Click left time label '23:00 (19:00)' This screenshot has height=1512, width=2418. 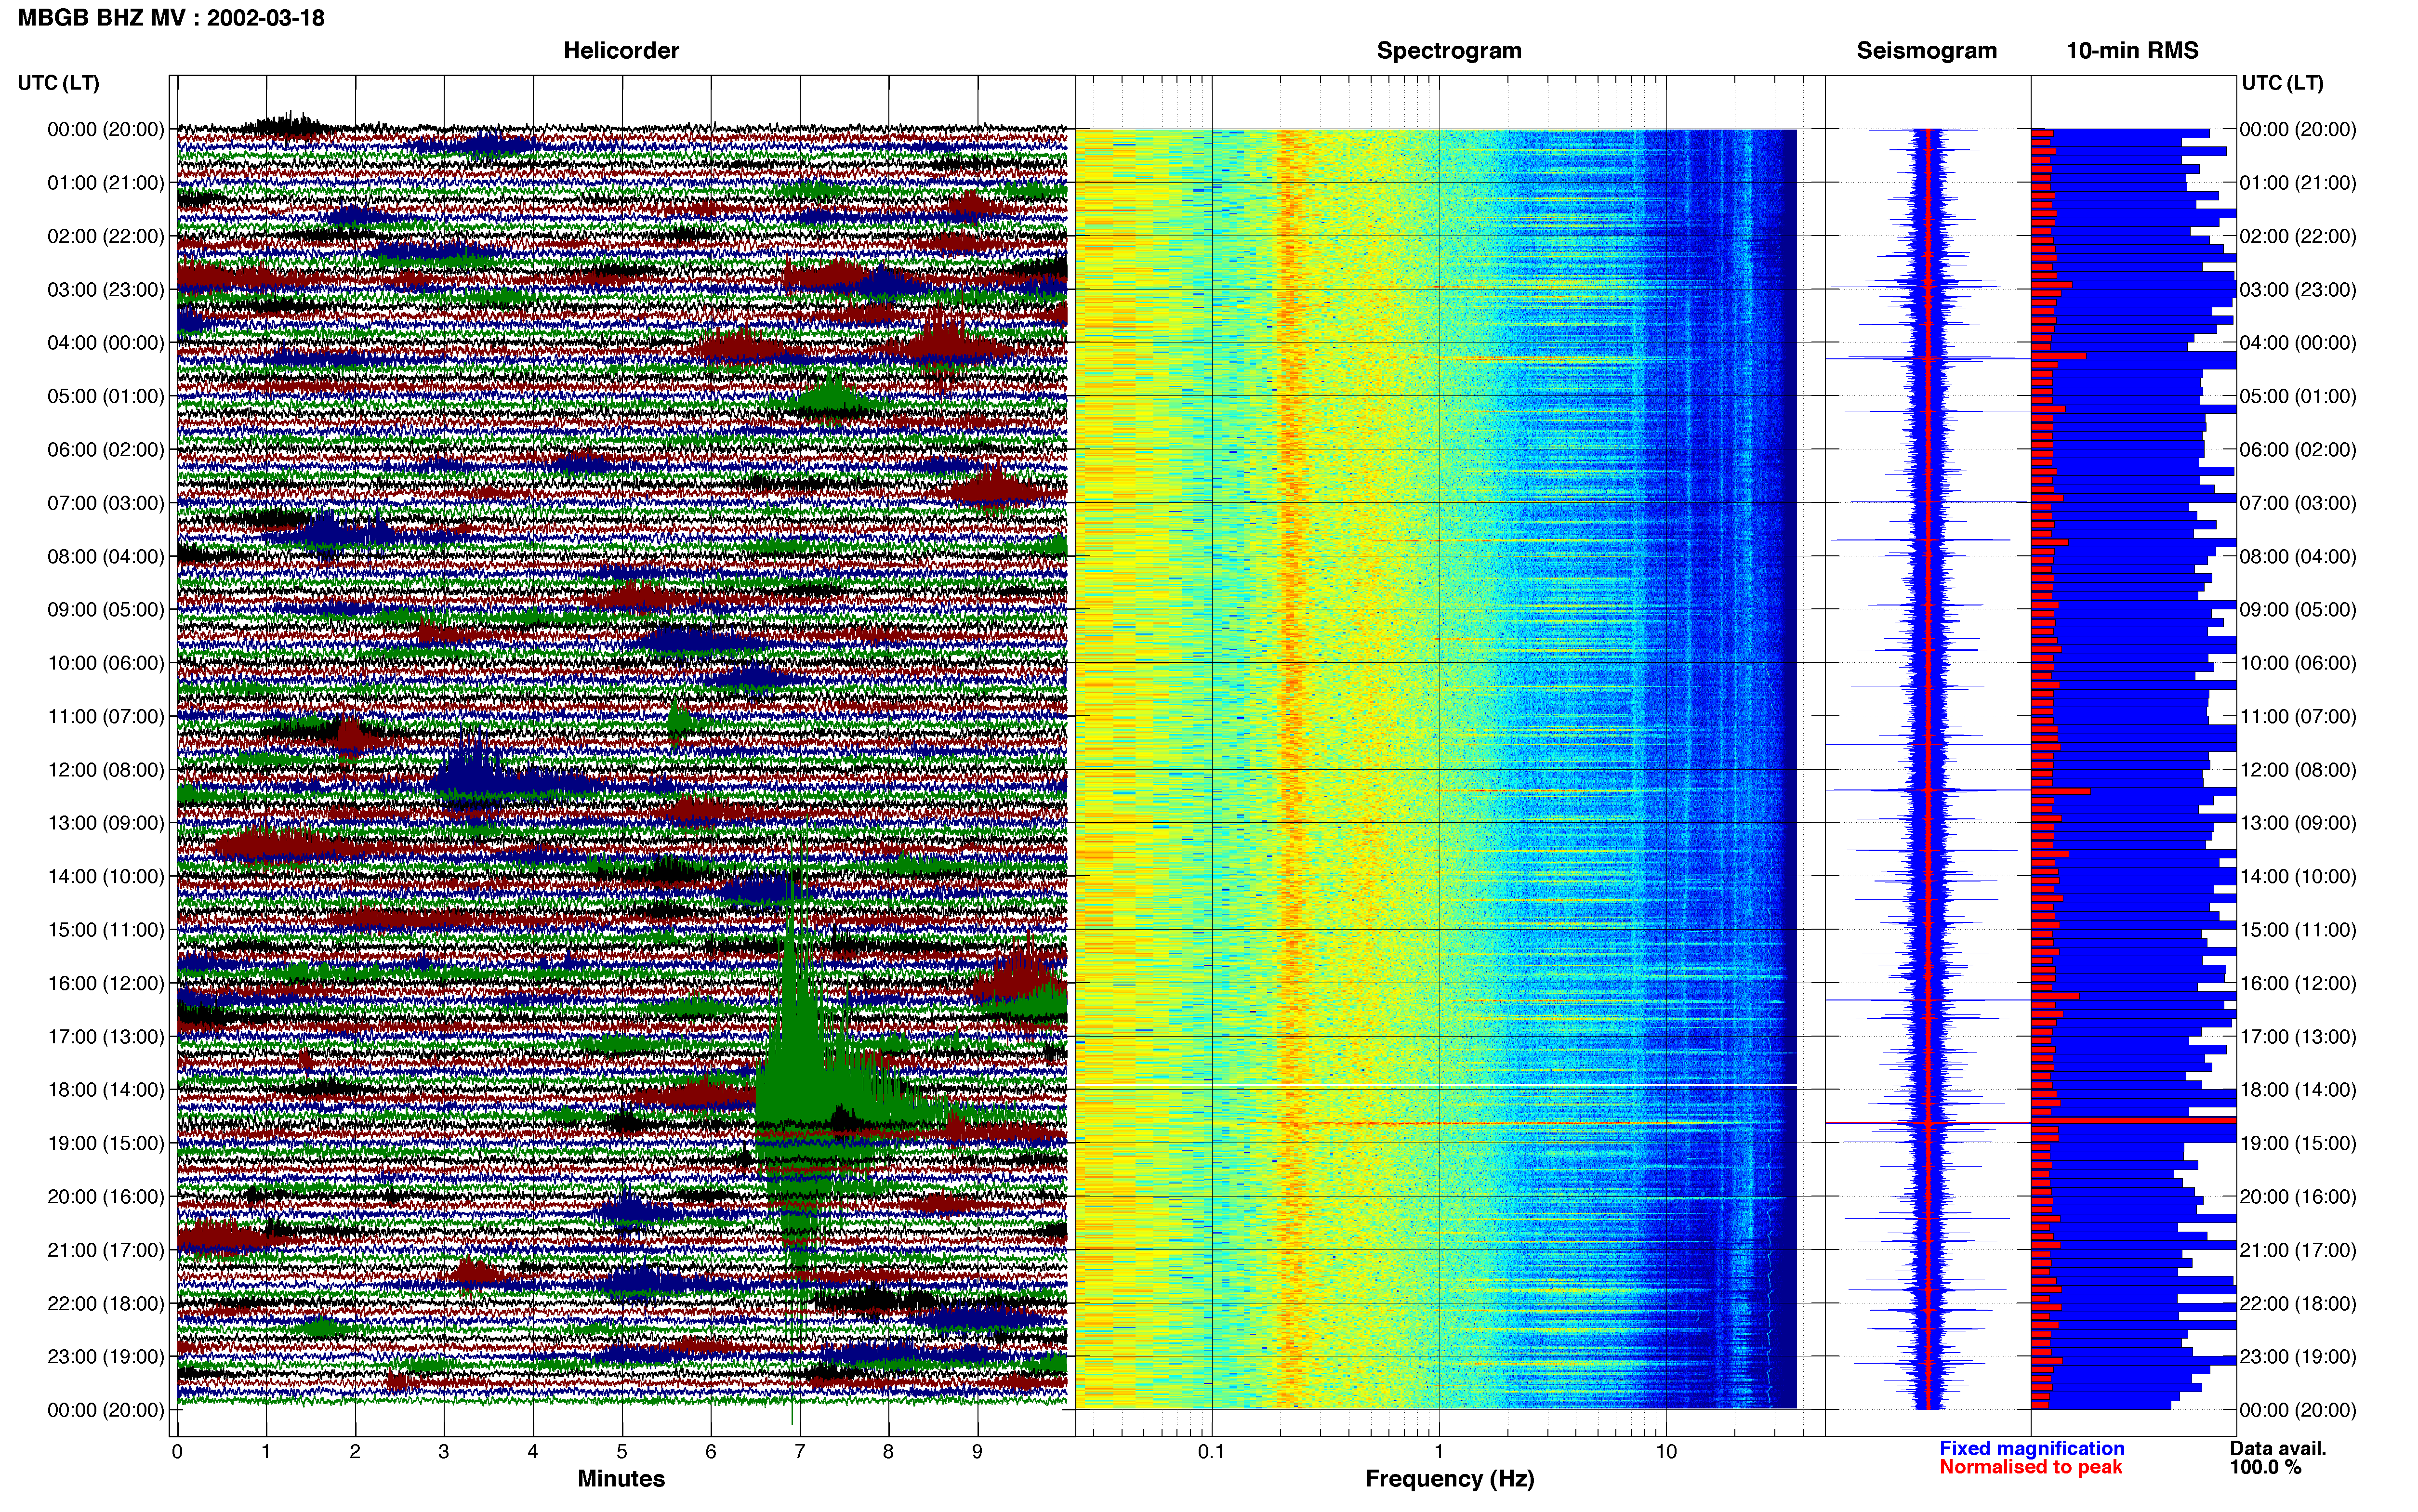pos(106,1357)
